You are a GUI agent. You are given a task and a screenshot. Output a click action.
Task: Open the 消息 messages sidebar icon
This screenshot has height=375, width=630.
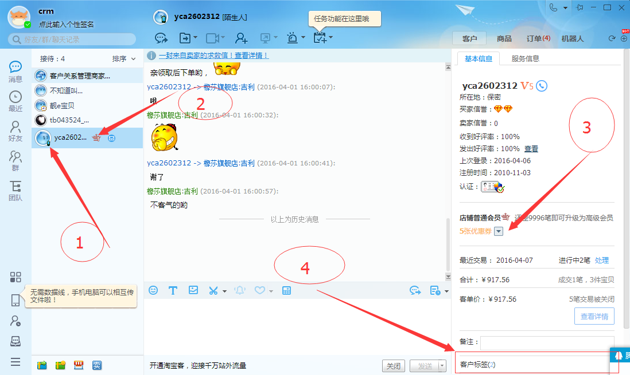pyautogui.click(x=15, y=72)
